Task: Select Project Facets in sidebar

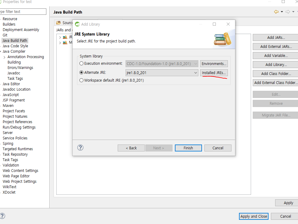Action: point(14,111)
